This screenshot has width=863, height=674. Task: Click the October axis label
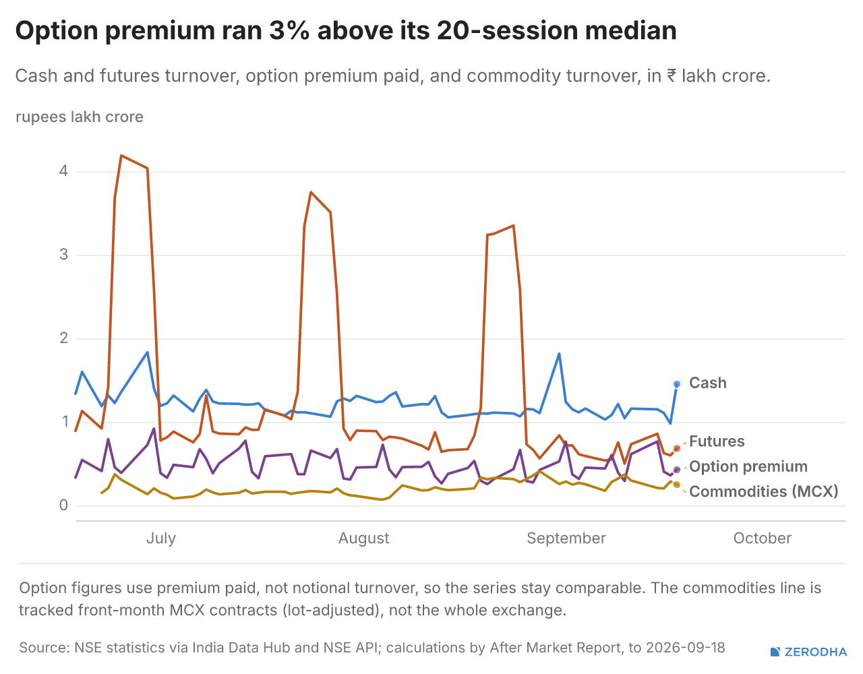[x=763, y=538]
